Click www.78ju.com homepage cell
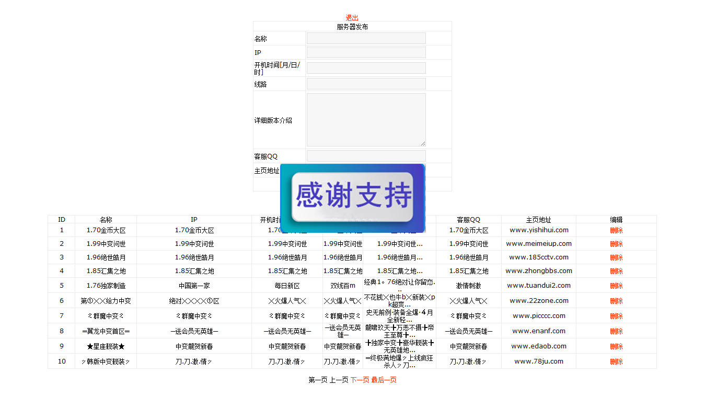705x396 pixels. click(x=539, y=361)
